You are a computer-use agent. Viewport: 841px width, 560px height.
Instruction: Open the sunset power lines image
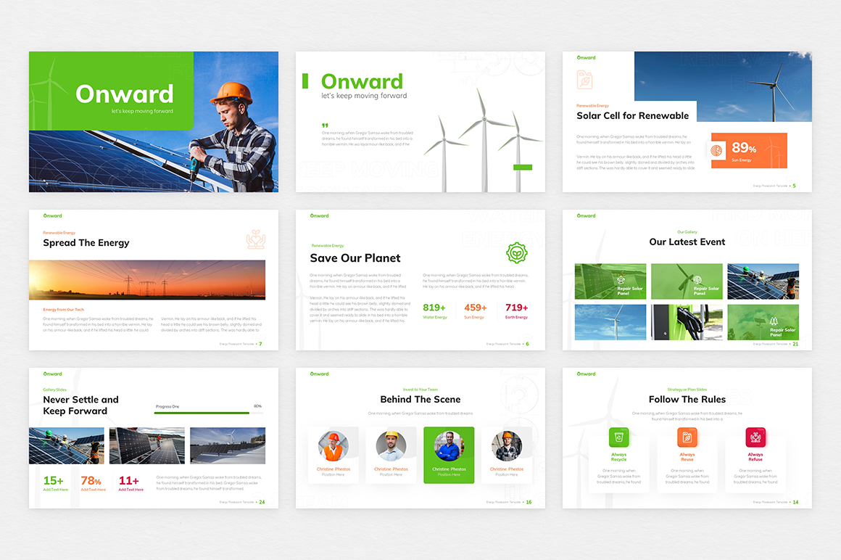point(147,280)
